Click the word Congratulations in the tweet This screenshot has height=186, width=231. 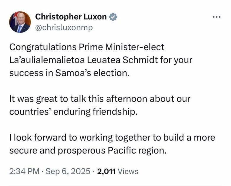(x=43, y=47)
